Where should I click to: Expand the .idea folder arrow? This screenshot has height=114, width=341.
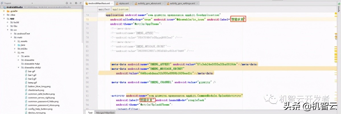coord(4,15)
